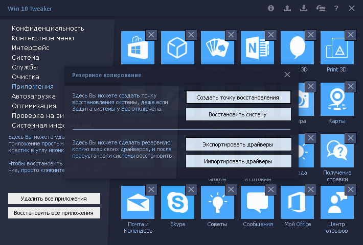Click the Советы lightbulb tile
Image resolution: width=363 pixels, height=245 pixels.
click(217, 202)
